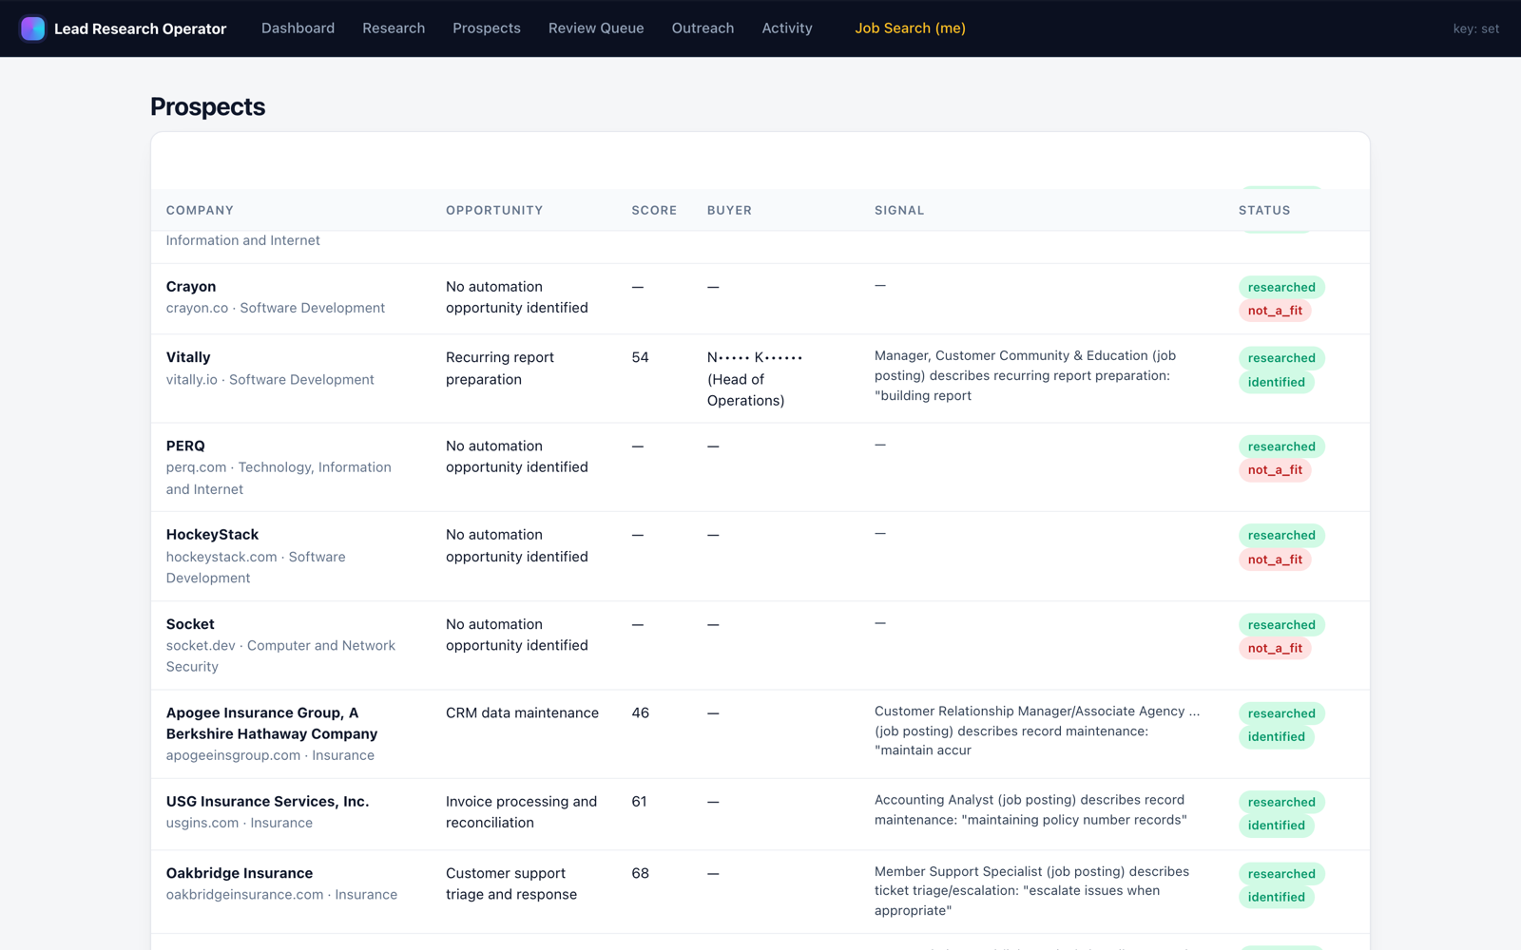Select the Socket company name
Screen dimensions: 1521x950
click(x=190, y=624)
